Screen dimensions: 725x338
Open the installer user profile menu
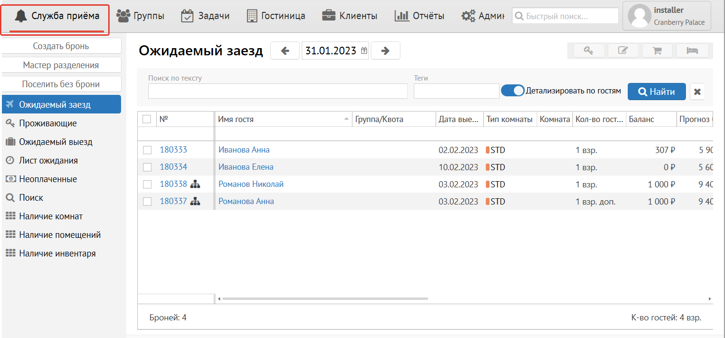[x=666, y=16]
